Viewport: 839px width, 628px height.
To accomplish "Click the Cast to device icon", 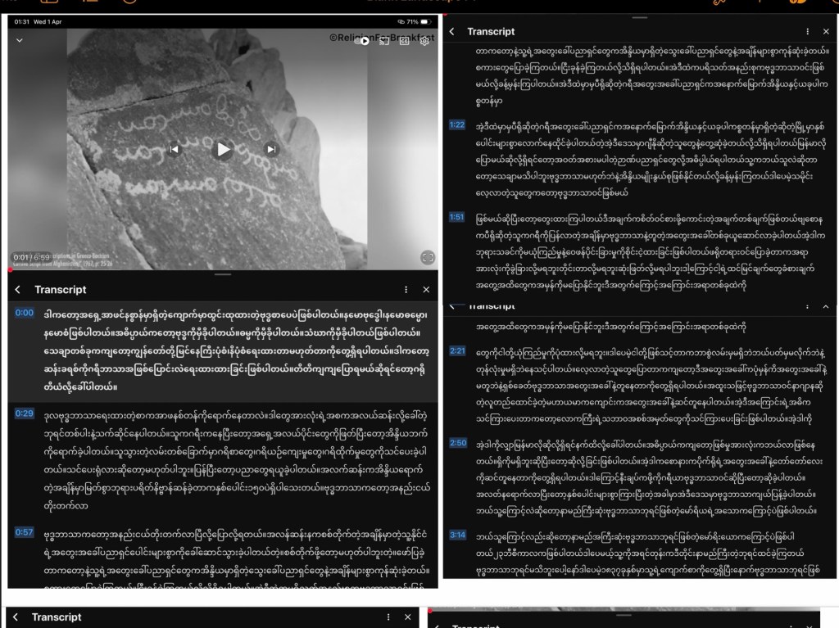I will tap(383, 41).
